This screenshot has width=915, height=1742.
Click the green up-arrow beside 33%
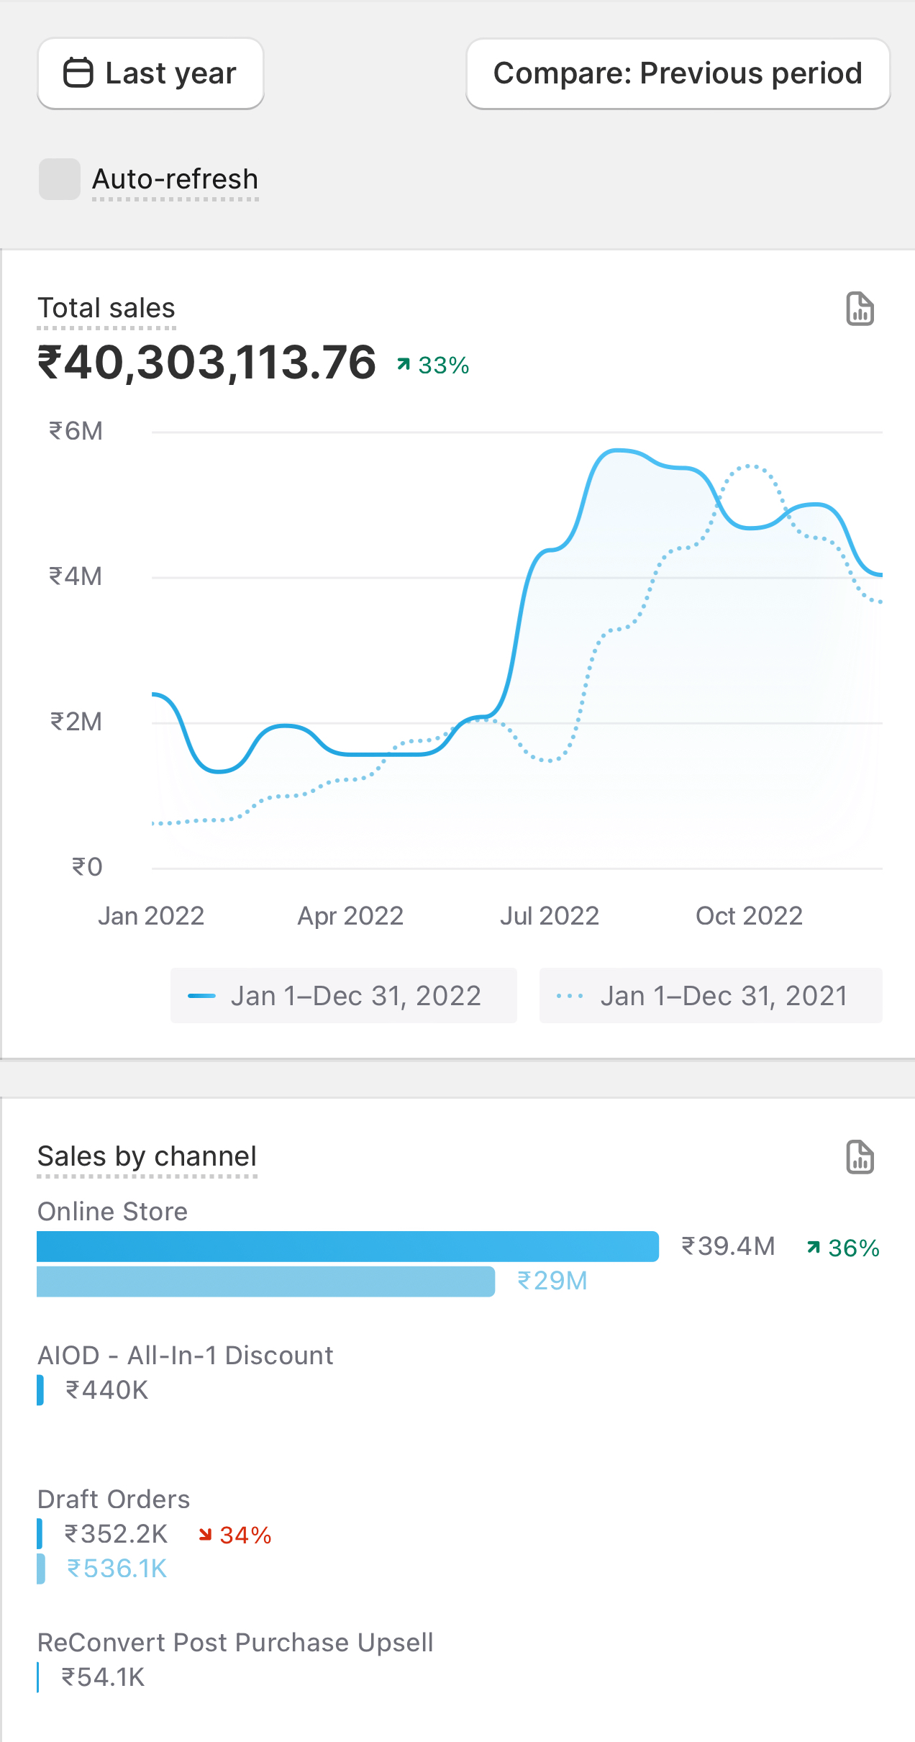404,365
